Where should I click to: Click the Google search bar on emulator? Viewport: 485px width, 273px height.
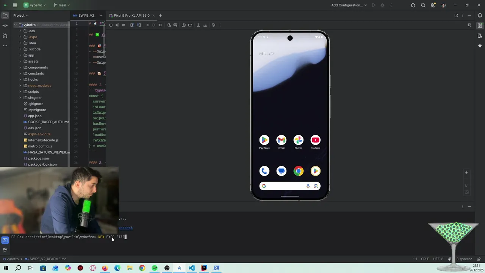pyautogui.click(x=290, y=186)
